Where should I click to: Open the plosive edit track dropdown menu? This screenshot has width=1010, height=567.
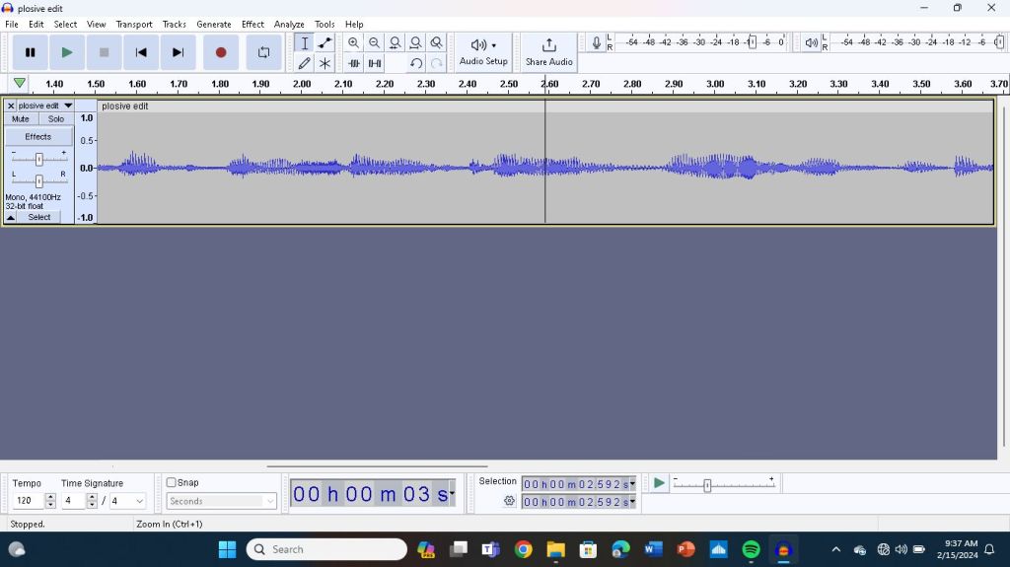tap(68, 106)
